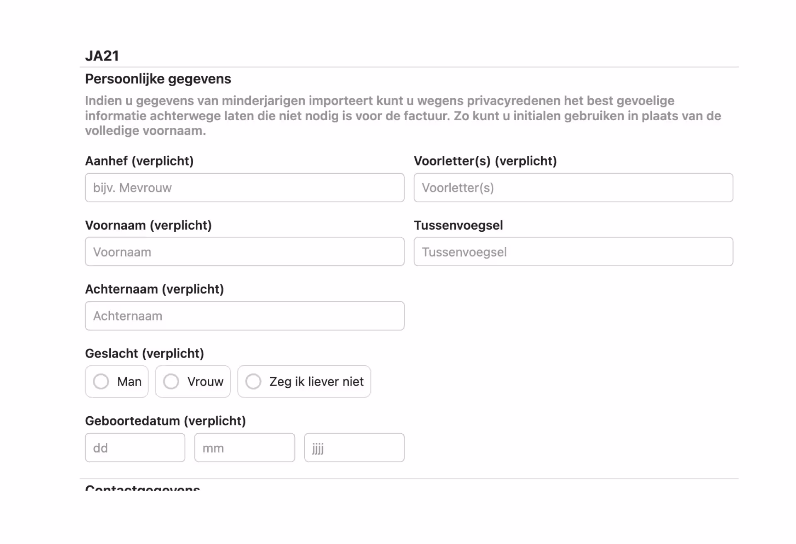Click the 'dd' day field of Geboortedatum

[x=135, y=448]
